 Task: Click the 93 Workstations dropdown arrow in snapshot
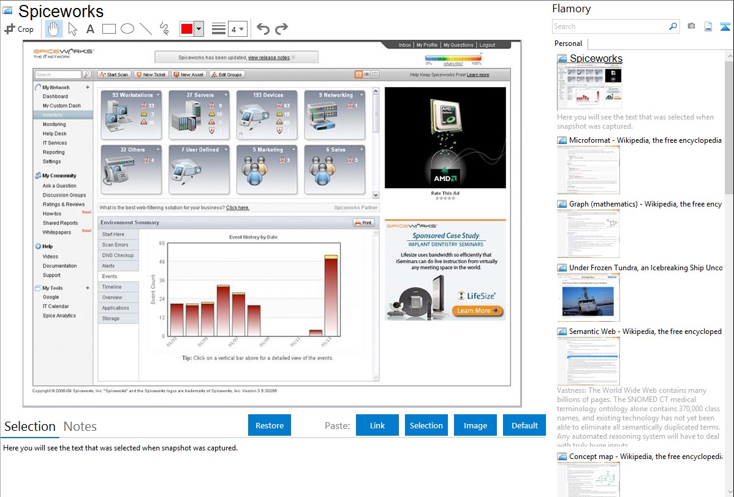coord(157,94)
